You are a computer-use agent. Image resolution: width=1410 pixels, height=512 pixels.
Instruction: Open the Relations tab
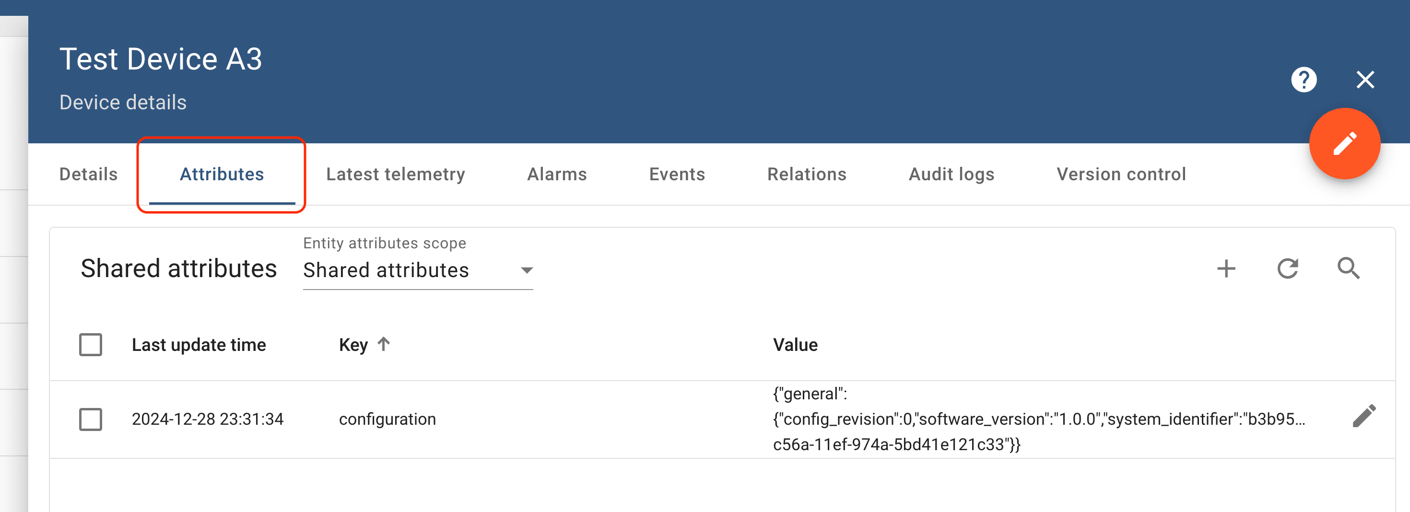[806, 175]
